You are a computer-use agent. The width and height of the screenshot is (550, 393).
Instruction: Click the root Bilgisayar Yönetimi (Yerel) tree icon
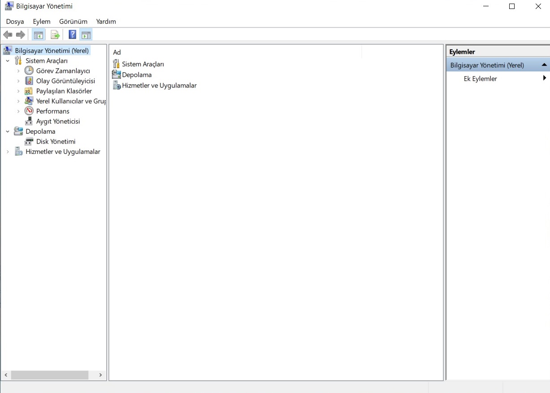(8, 50)
